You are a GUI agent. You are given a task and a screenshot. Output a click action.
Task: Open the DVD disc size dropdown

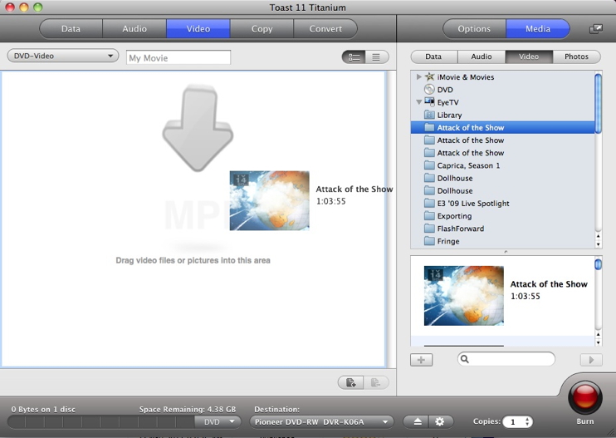(x=218, y=422)
